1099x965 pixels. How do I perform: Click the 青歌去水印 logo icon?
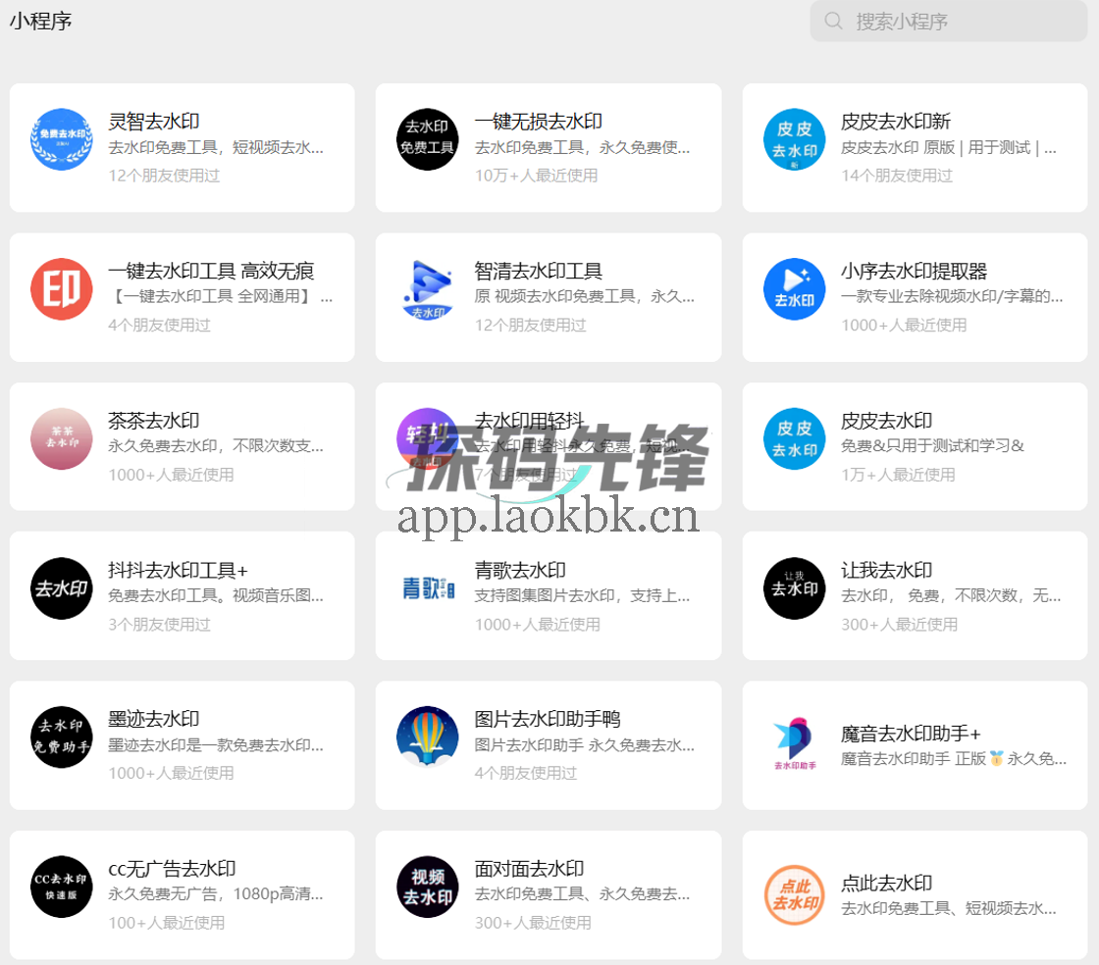click(428, 589)
